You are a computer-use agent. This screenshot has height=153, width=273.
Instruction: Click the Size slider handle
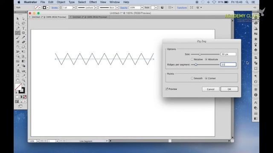point(200,54)
